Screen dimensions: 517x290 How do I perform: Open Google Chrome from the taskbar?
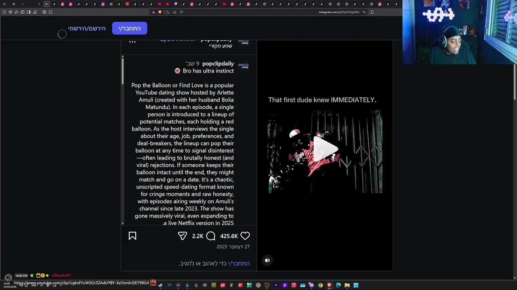click(320, 285)
